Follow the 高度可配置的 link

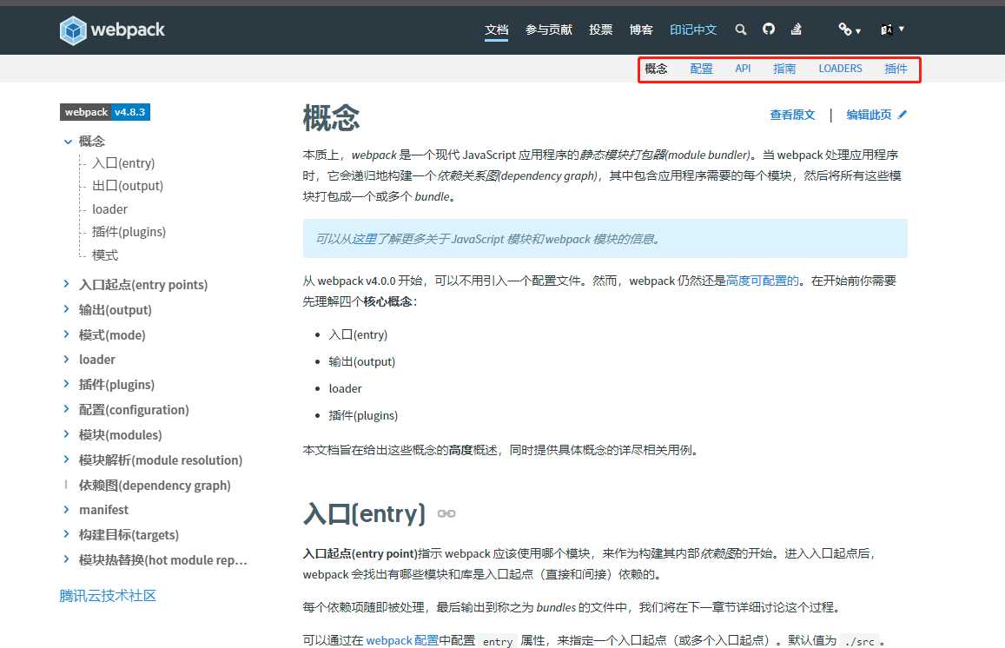click(x=762, y=281)
